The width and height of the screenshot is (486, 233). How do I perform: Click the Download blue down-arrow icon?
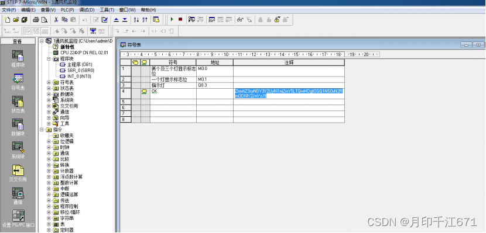pyautogui.click(x=125, y=20)
